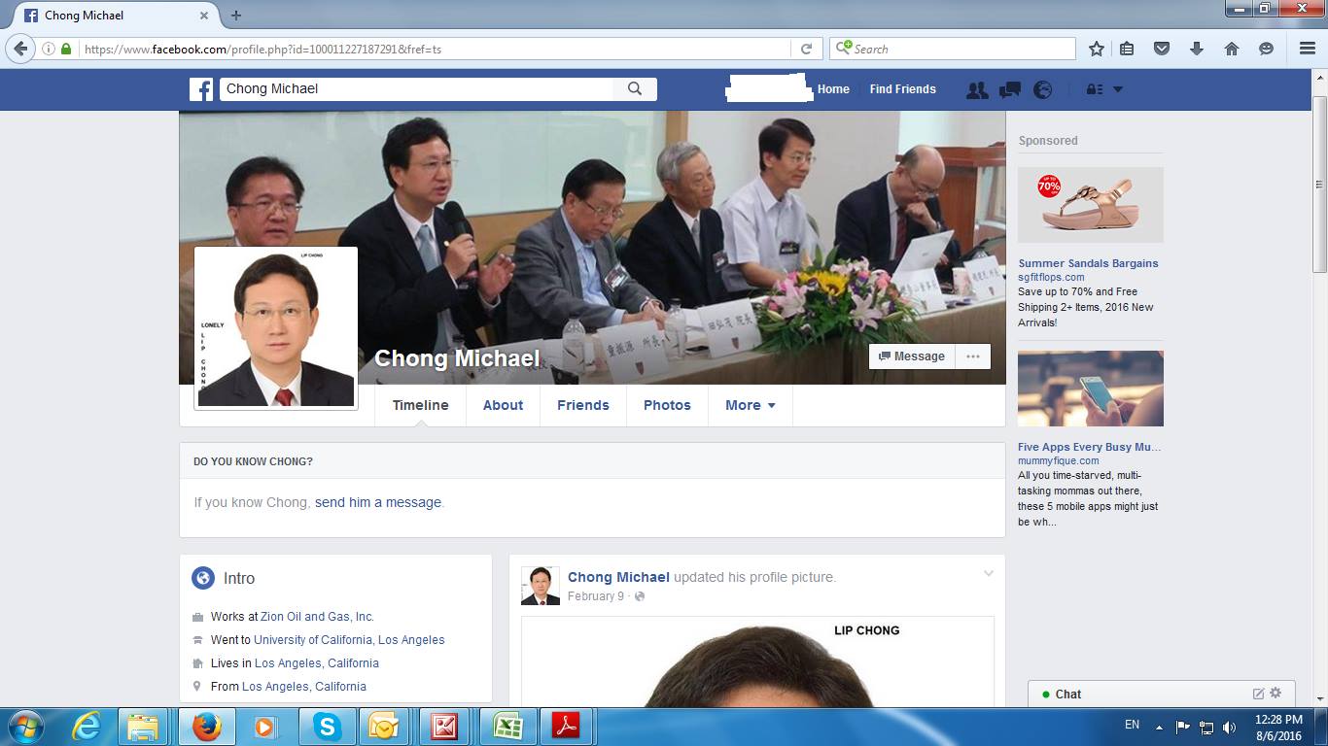Open the account settings dropdown arrow
Screen dimensions: 1328x746
[x=1117, y=89]
